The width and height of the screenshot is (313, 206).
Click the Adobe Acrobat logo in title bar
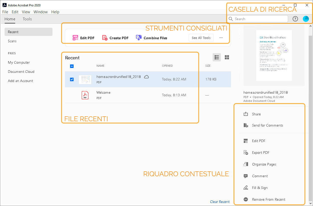point(4,5)
